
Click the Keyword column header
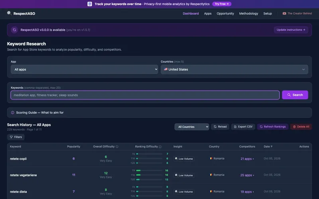pos(16,146)
